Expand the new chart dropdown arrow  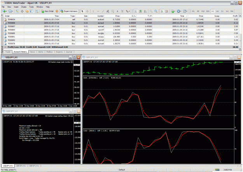tap(7, 11)
